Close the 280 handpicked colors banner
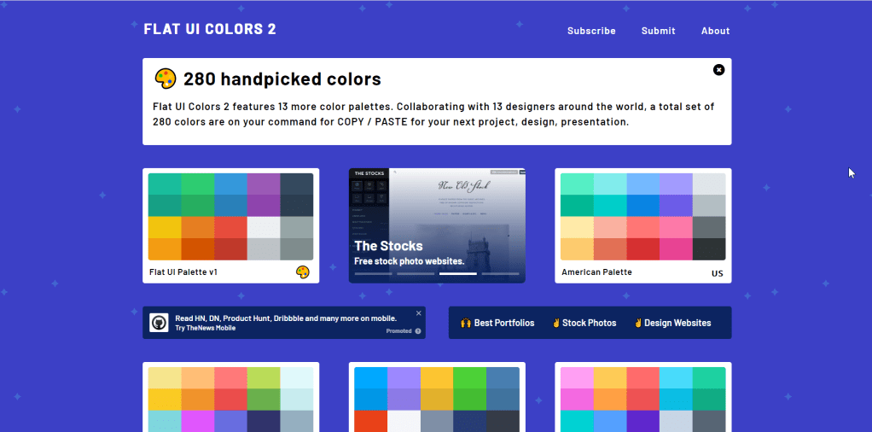Viewport: 872px width, 432px height. click(x=718, y=70)
